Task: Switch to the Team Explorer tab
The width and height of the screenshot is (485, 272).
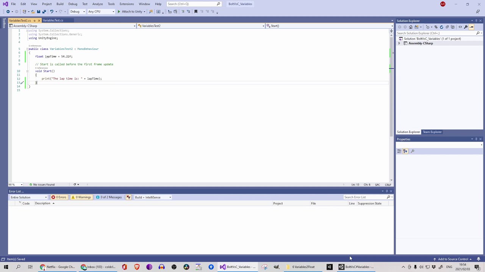Action: (432, 132)
